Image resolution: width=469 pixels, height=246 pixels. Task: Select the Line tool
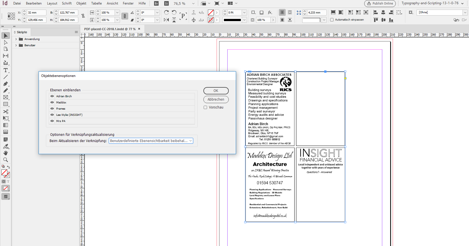click(x=6, y=77)
